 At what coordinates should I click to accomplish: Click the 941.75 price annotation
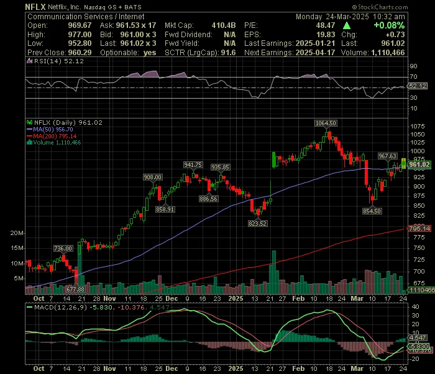click(x=193, y=165)
